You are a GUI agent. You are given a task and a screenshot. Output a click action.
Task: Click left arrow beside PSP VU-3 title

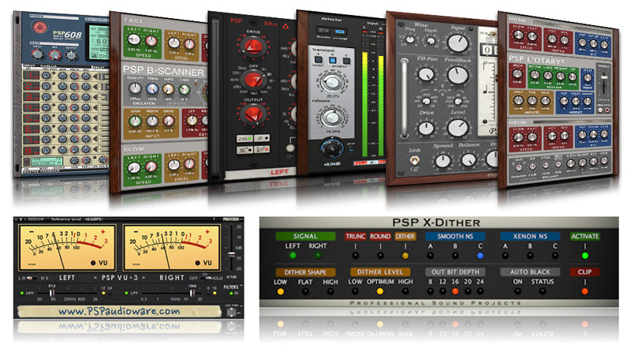(95, 278)
